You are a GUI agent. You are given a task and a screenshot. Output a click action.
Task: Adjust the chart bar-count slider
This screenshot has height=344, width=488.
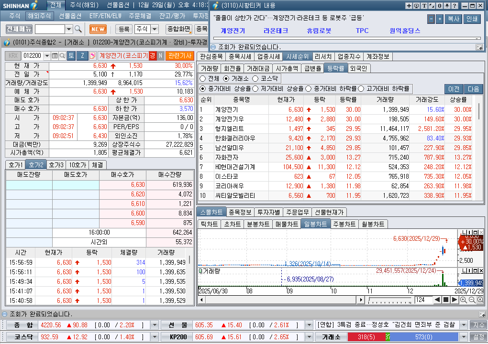(389, 300)
